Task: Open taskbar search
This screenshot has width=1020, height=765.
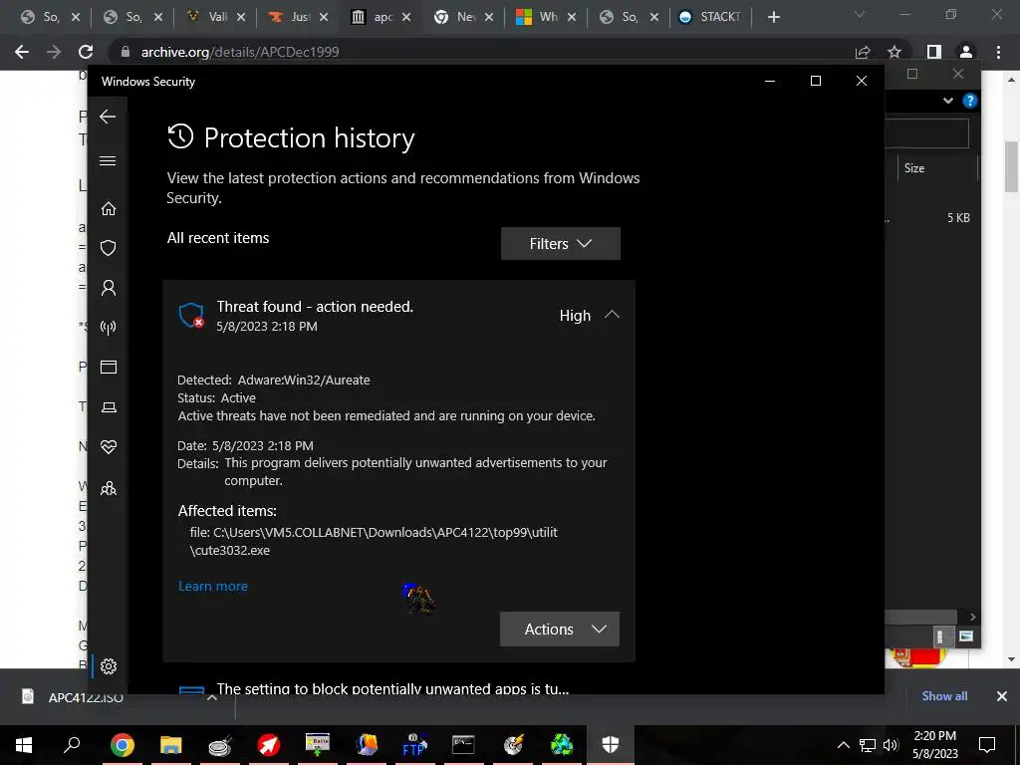Action: (x=72, y=745)
